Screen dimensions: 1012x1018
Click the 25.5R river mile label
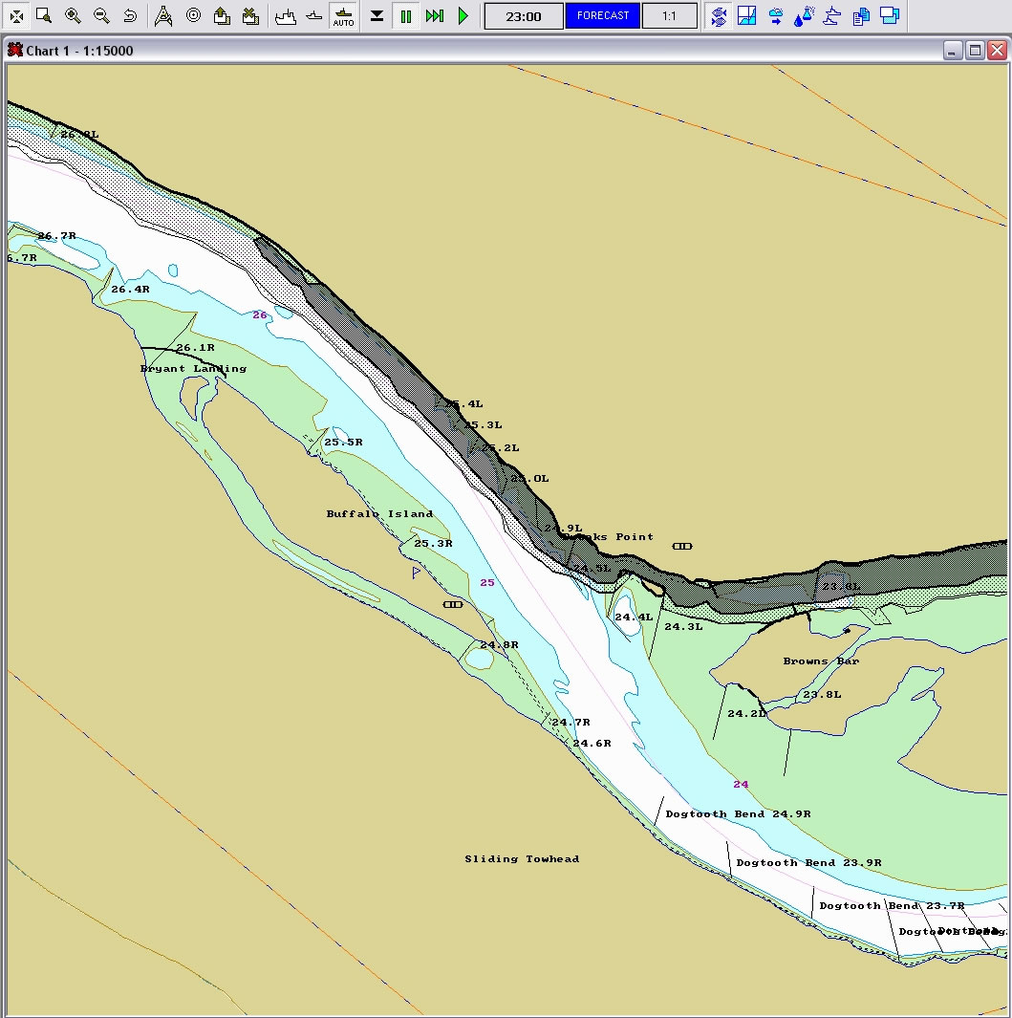click(343, 443)
